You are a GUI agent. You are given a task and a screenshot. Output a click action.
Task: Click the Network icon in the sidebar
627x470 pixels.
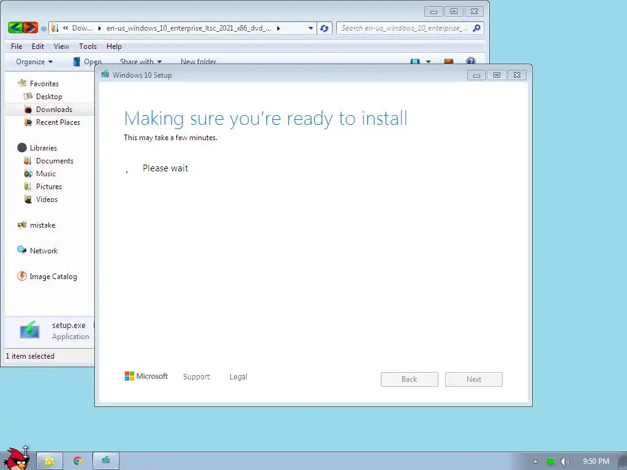tap(22, 250)
